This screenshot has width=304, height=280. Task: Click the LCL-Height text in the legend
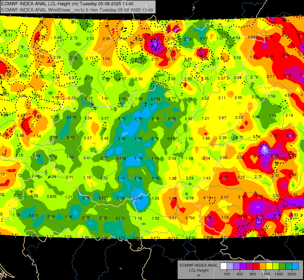(199, 270)
